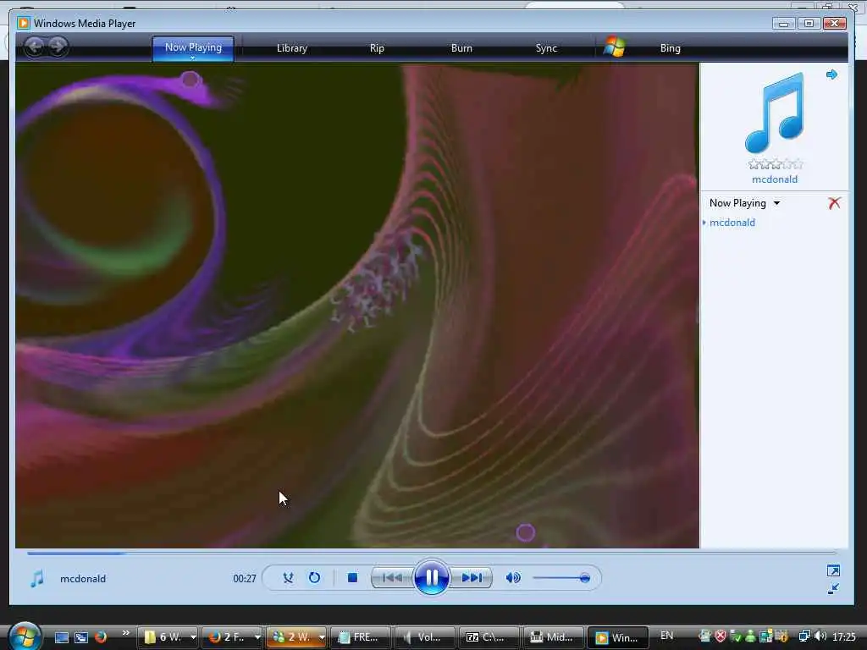Open the Burn tab
This screenshot has height=650, width=867.
tap(461, 48)
